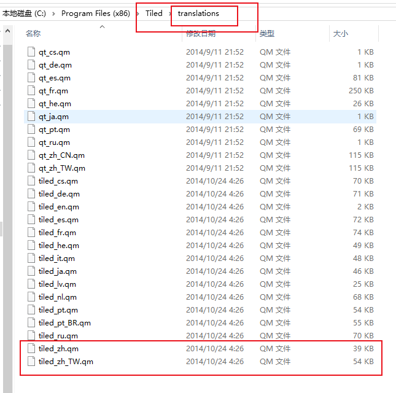This screenshot has width=396, height=393.
Task: Click the file icon of qt_zh_CN.qm
Action: (31, 155)
